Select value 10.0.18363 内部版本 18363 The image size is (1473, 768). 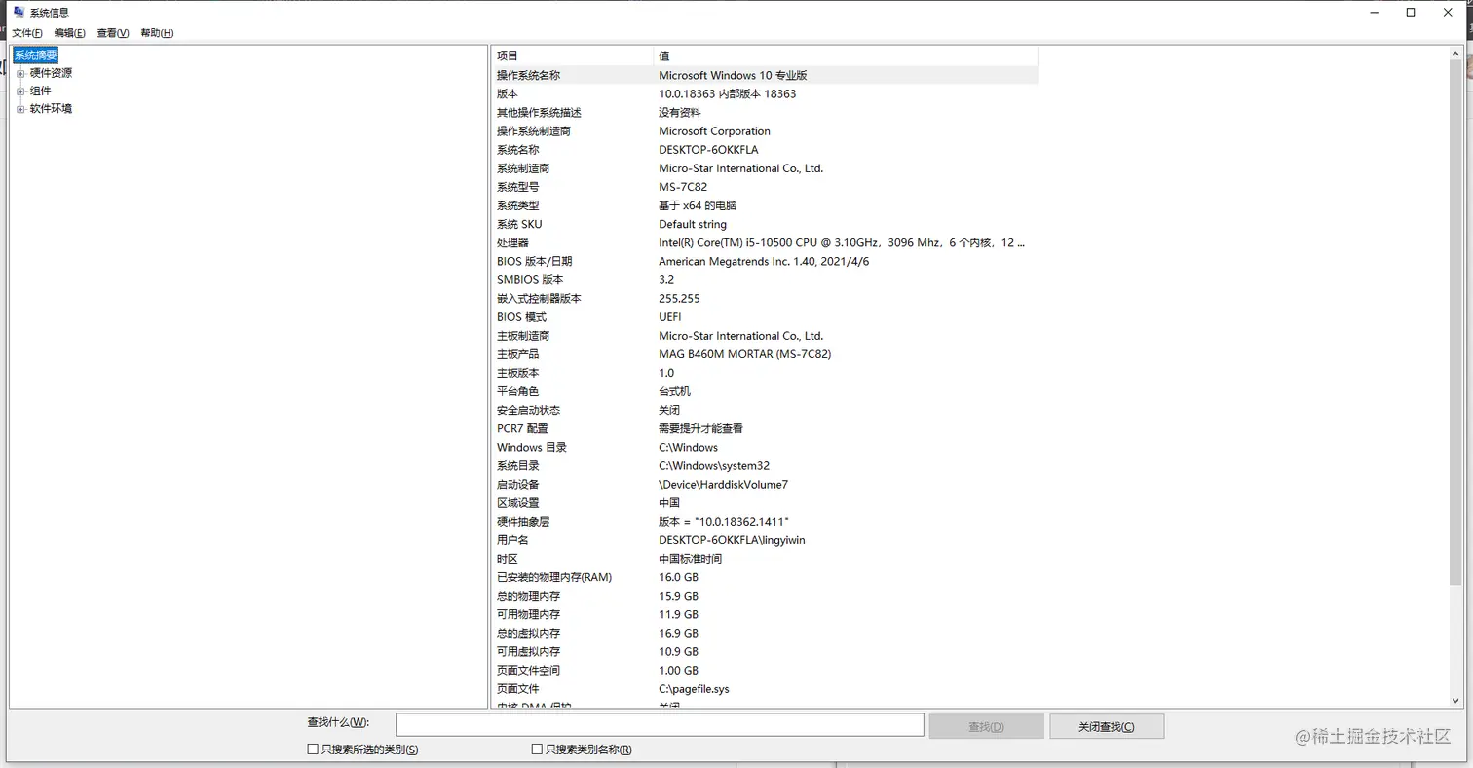click(x=727, y=93)
